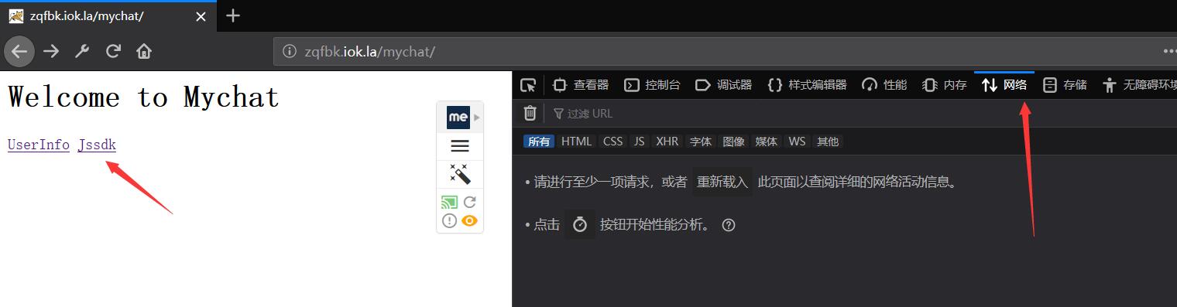Open the performance analysis help icon
The height and width of the screenshot is (307, 1177).
click(x=728, y=225)
